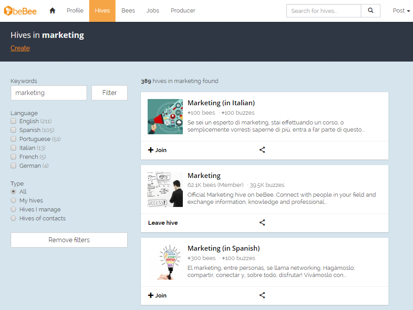
Task: Click the '+300 bees' text
Action: [202, 258]
